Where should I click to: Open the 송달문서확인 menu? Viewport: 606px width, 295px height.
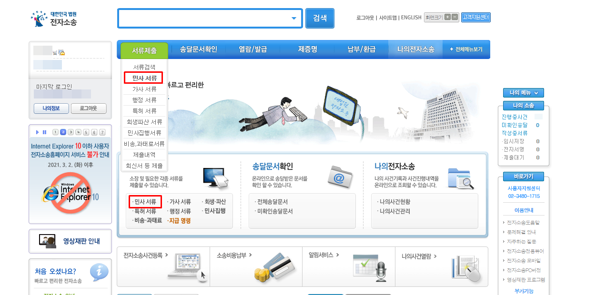click(198, 49)
